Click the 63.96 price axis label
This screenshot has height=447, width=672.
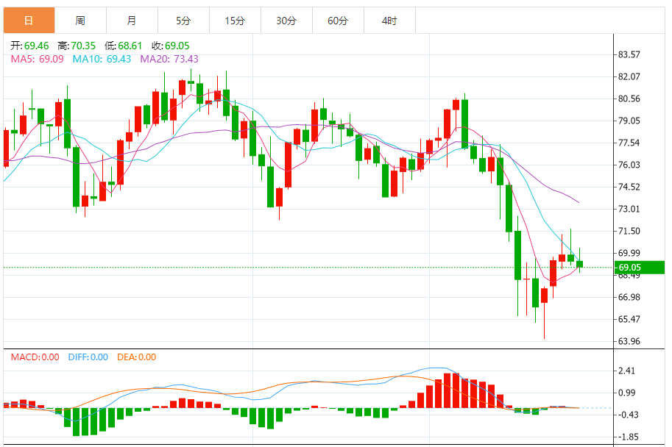click(x=629, y=341)
